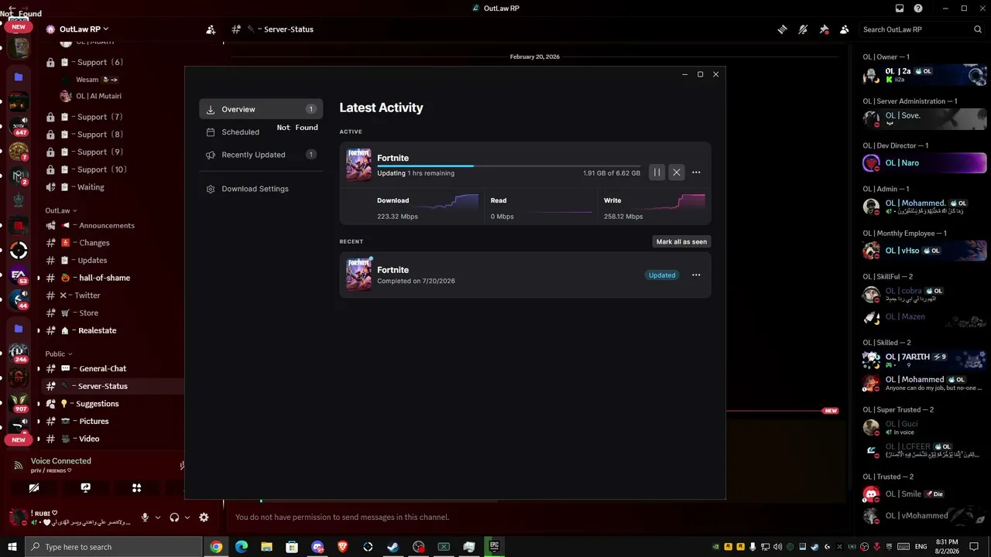Open the input device dropdown beside the microphone
Viewport: 991px width, 557px height.
pyautogui.click(x=158, y=518)
